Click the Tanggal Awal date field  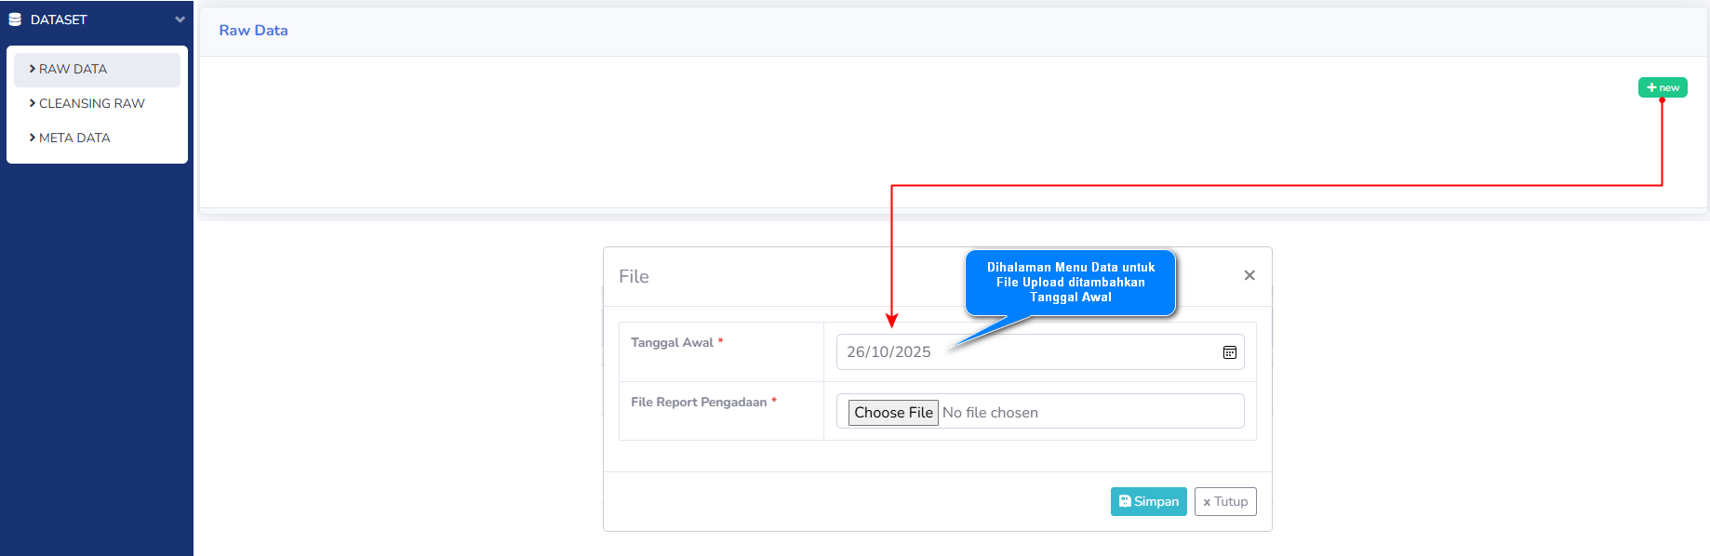click(1023, 352)
